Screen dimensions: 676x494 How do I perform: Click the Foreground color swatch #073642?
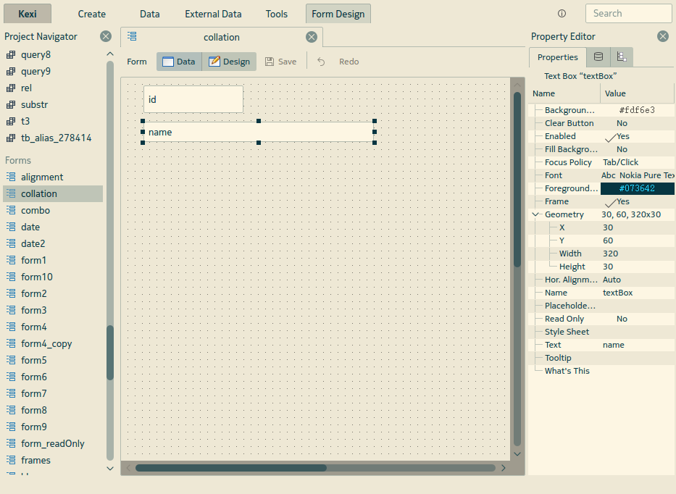click(x=636, y=188)
